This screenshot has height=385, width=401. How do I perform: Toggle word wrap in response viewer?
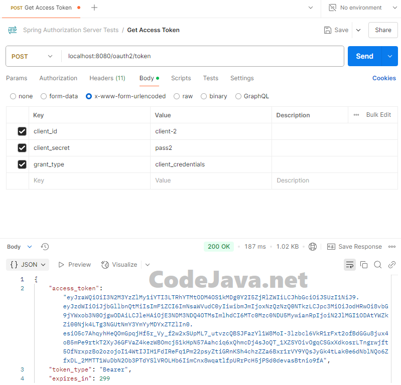tap(350, 265)
